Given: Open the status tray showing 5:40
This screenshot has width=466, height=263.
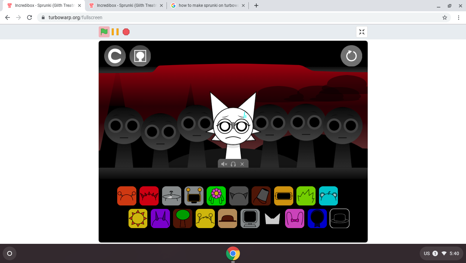Looking at the screenshot, I should (441, 253).
